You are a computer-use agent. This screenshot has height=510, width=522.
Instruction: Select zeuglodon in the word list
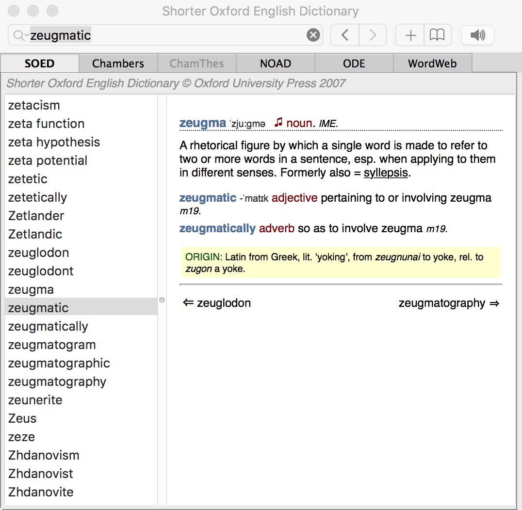click(81, 253)
